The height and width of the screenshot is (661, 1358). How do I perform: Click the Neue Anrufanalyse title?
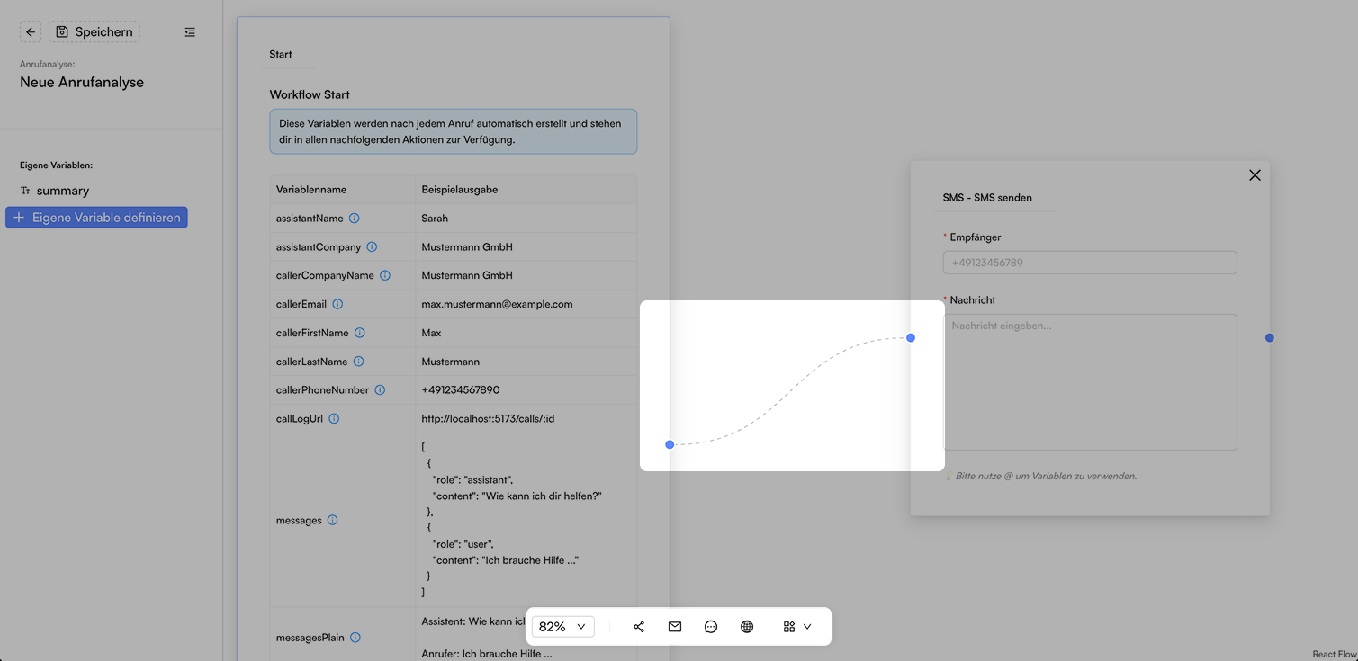point(82,82)
